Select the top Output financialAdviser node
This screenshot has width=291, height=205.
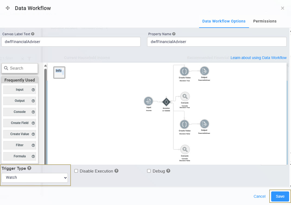click(204, 71)
